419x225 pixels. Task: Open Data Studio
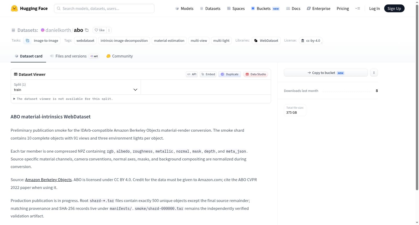point(256,74)
